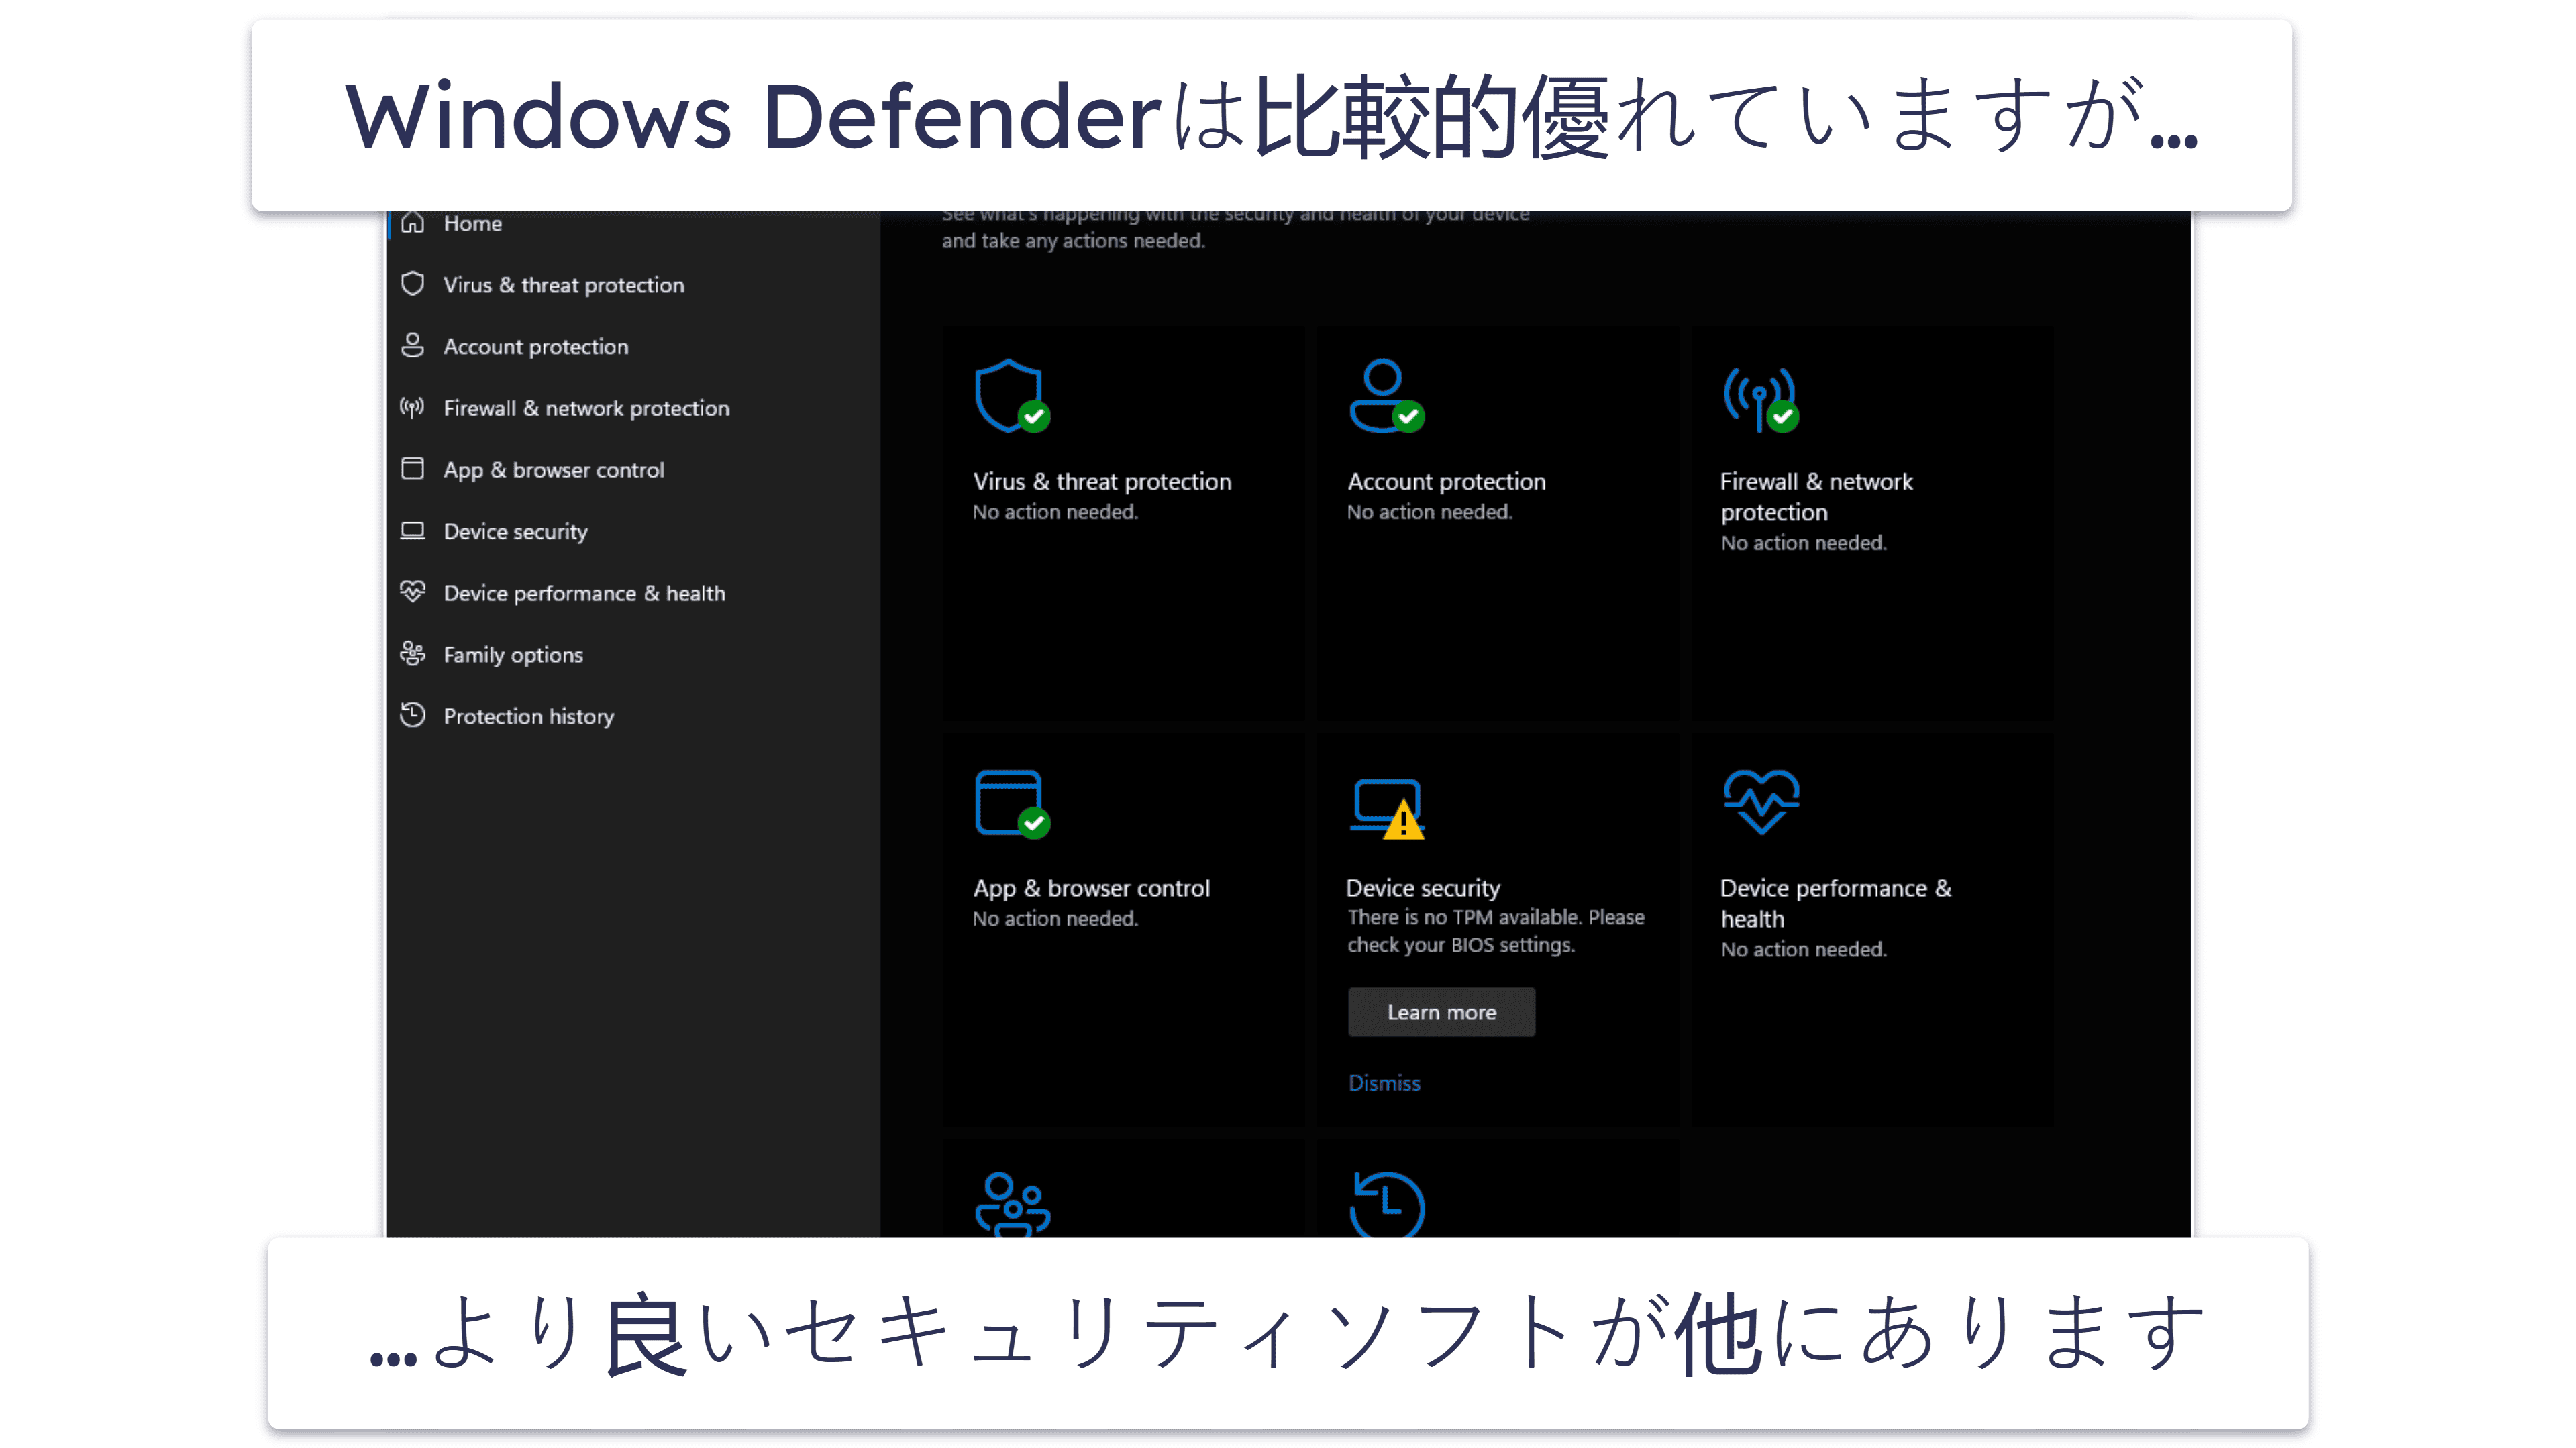This screenshot has height=1448, width=2576.
Task: Open the Device performance & health heart tile icon
Action: point(1761,801)
